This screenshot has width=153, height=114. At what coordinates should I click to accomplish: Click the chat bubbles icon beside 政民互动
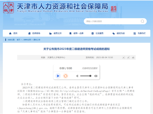tap(114, 34)
